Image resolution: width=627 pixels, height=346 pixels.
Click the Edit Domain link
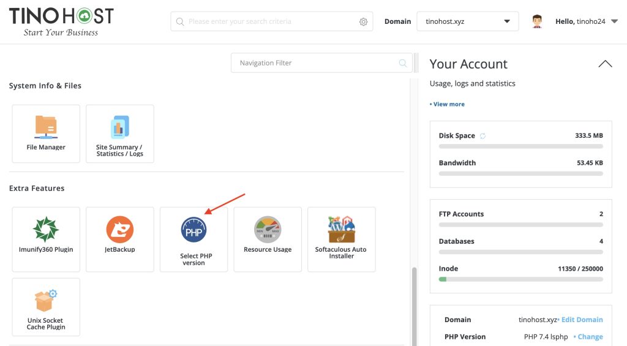(582, 320)
